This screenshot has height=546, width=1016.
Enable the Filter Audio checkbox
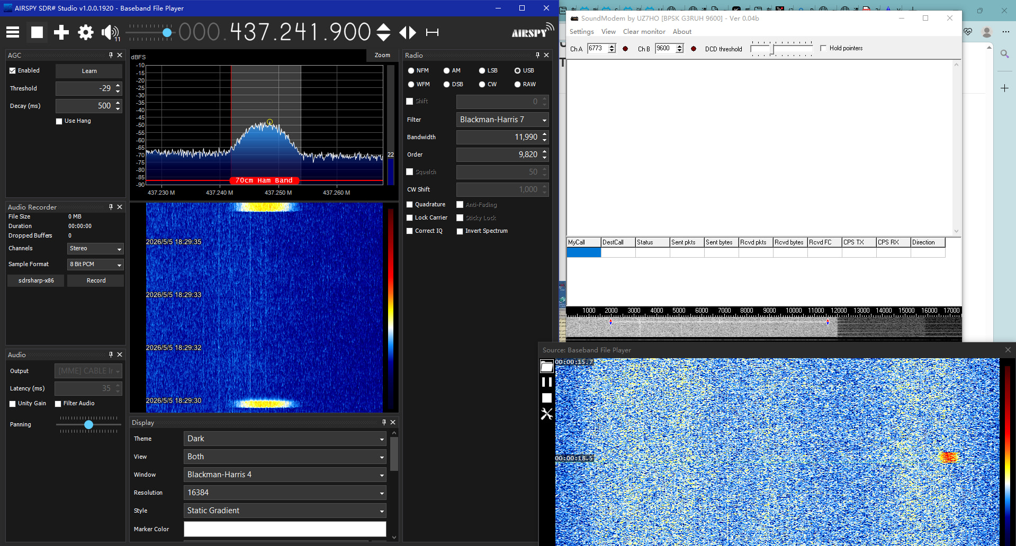pos(58,404)
